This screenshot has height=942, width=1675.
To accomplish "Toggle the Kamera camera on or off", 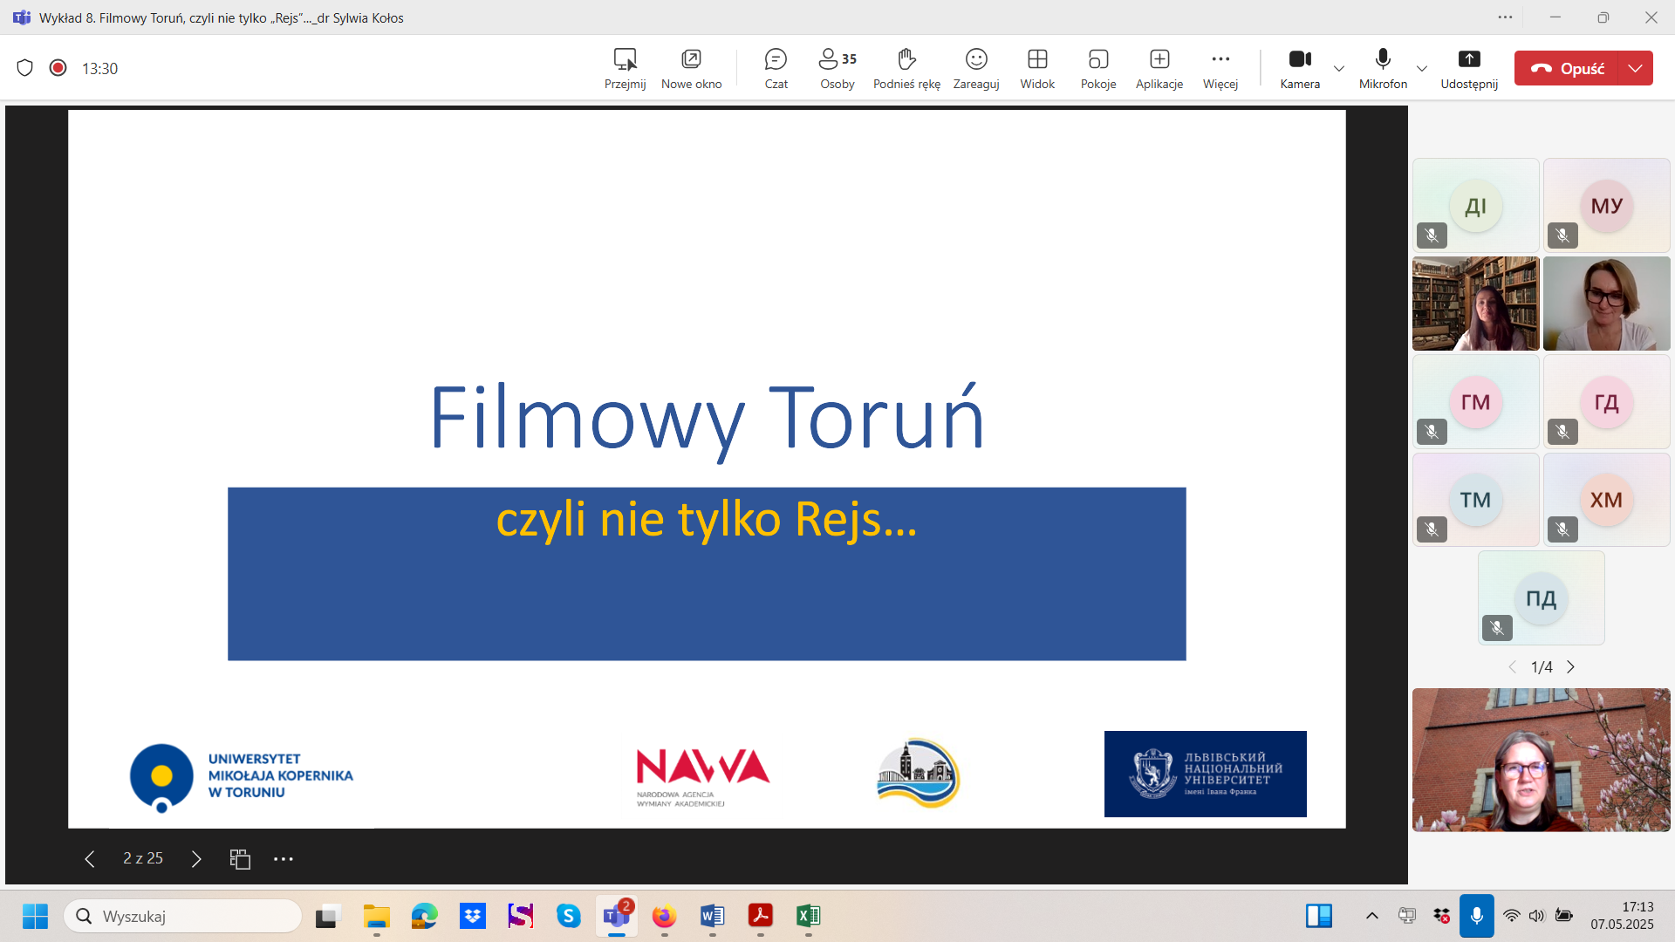I will click(1300, 68).
